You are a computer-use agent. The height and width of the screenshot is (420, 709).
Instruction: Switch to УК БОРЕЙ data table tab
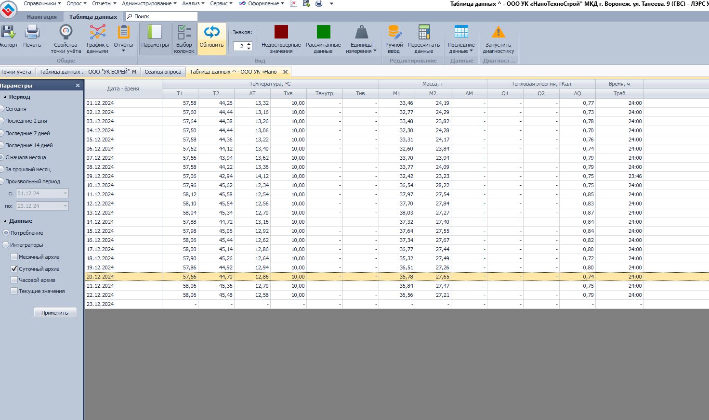[88, 72]
